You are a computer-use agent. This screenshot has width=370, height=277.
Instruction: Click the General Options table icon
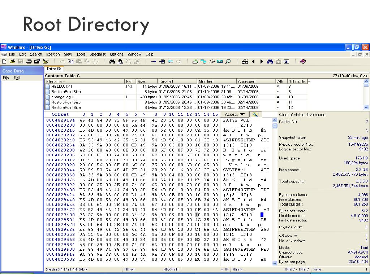287,62
